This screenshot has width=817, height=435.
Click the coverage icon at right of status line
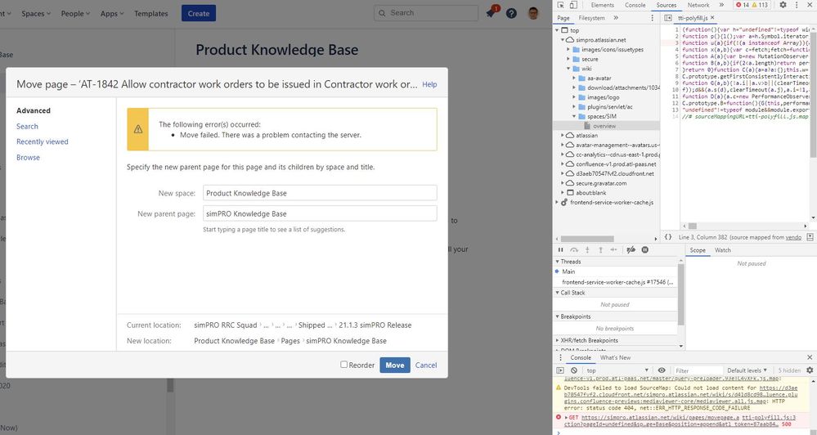click(810, 237)
